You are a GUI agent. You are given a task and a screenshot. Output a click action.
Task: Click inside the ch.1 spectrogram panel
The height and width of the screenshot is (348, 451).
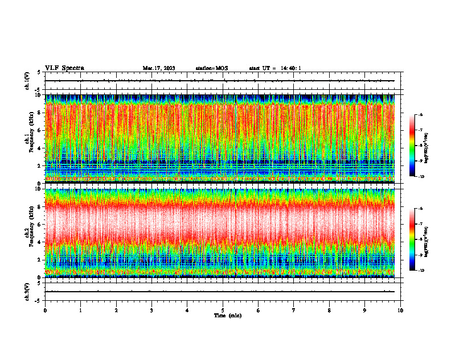220,139
